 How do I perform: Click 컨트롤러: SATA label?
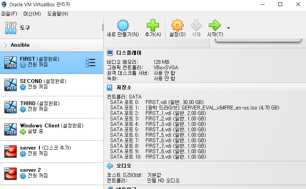click(124, 97)
